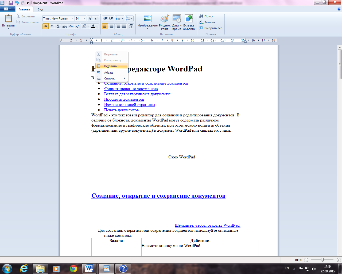342x274 pixels.
Task: Click Выбрать все in ribbon
Action: [211, 28]
